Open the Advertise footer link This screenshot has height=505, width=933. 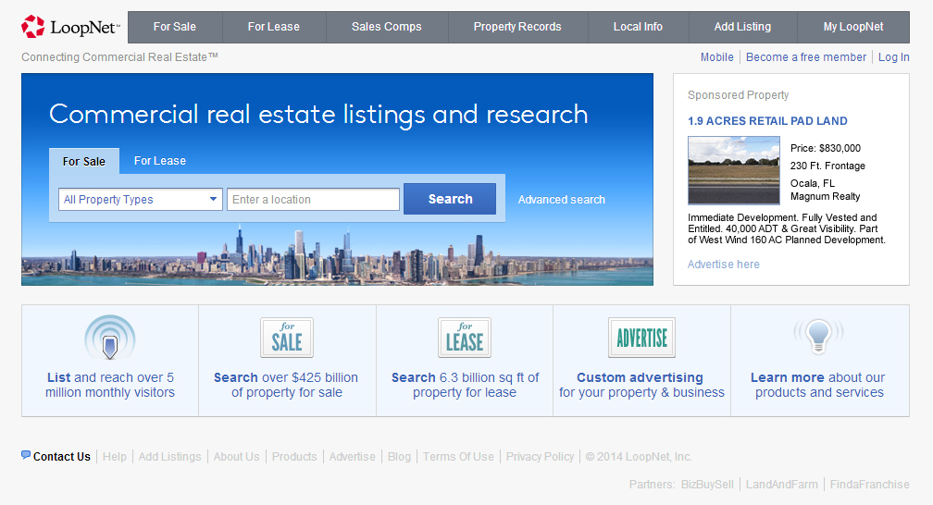tap(353, 456)
